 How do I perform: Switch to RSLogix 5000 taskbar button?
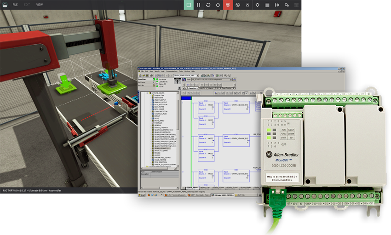point(223,195)
